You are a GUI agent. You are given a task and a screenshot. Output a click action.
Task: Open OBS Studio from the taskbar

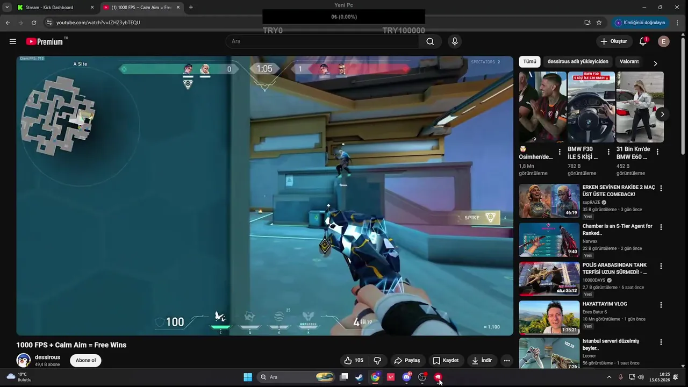(x=422, y=377)
